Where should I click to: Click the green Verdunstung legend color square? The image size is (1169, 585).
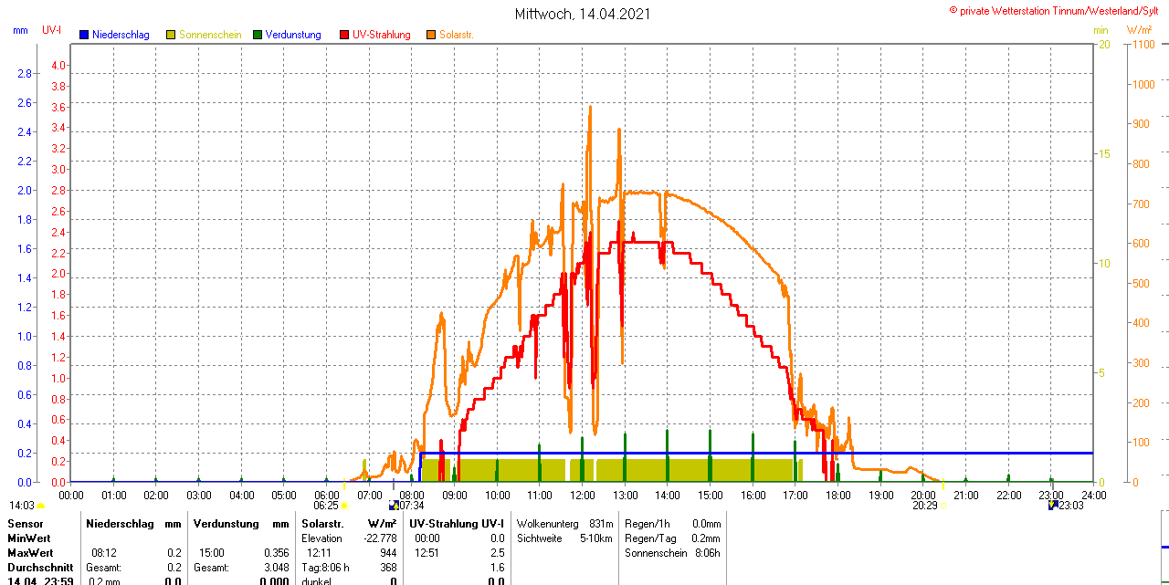[258, 35]
